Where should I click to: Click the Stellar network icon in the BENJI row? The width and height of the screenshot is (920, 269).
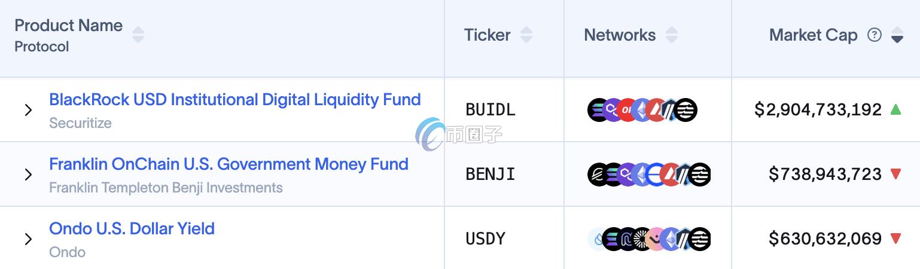coord(597,175)
